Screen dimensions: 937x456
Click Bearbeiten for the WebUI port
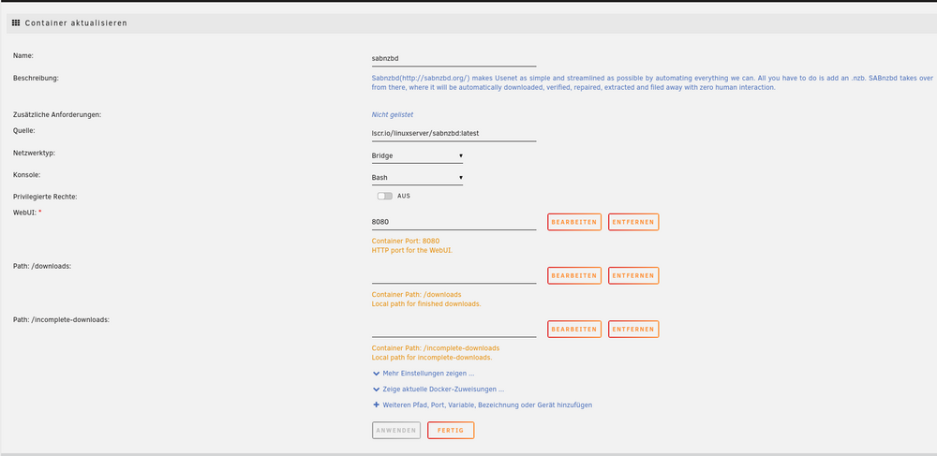[574, 222]
